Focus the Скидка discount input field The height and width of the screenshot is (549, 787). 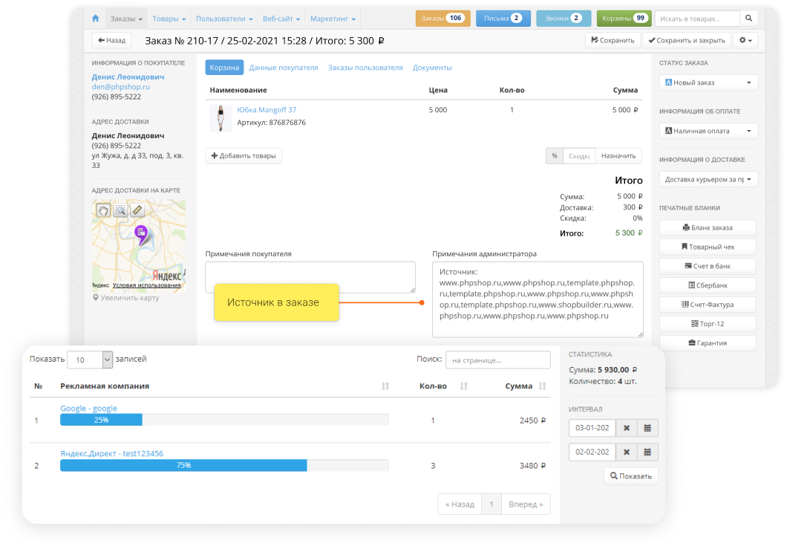coord(579,156)
